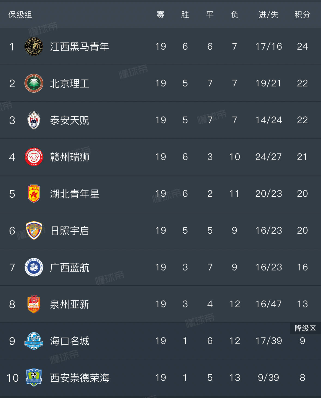This screenshot has width=321, height=398.
Task: Click the 广西蓝航 circular emblem
Action: click(33, 267)
